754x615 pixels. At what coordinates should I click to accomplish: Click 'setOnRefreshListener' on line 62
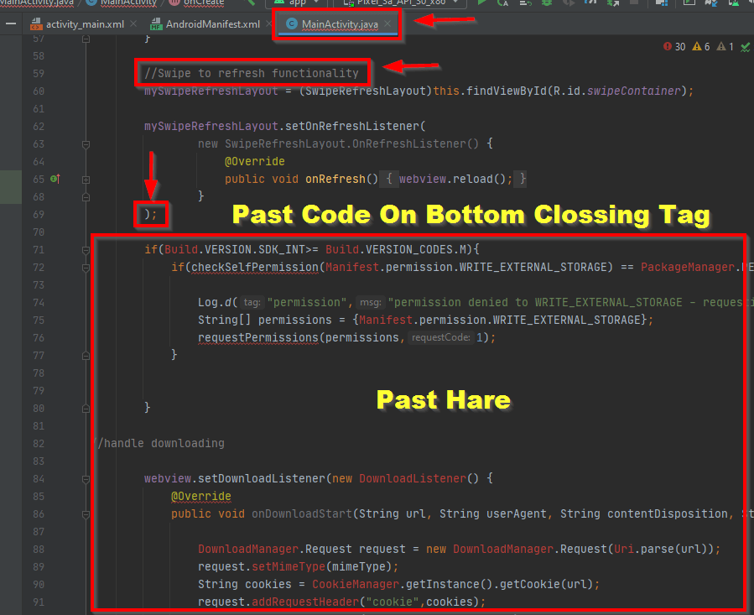point(352,126)
